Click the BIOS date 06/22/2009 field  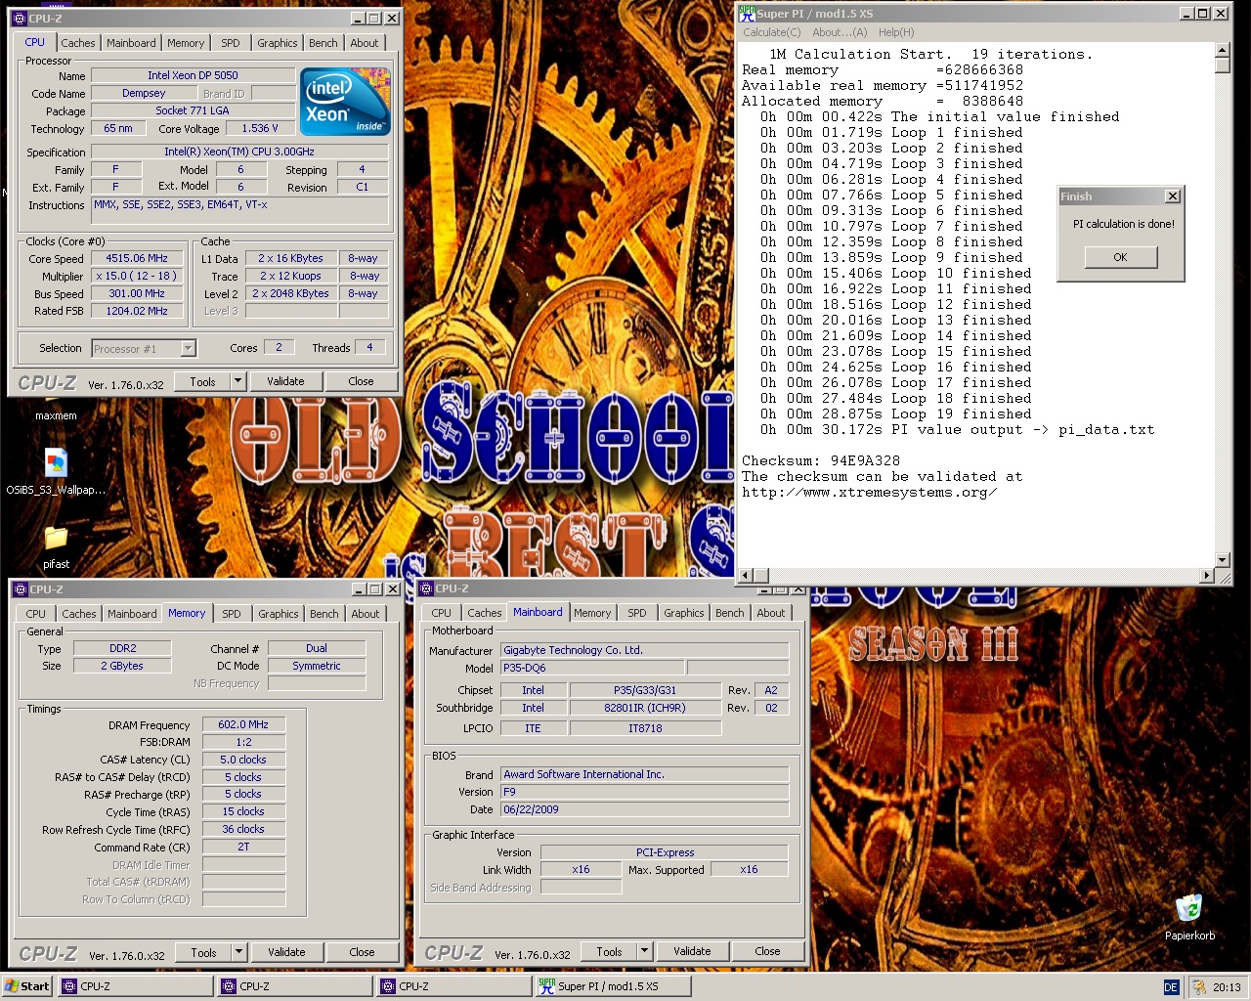[644, 810]
